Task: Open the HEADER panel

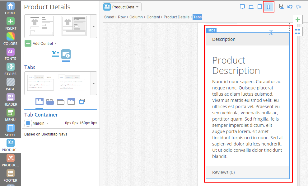Action: click(10, 100)
